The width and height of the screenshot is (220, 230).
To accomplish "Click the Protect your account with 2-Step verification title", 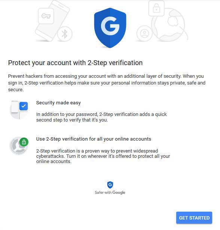I will tap(75, 63).
